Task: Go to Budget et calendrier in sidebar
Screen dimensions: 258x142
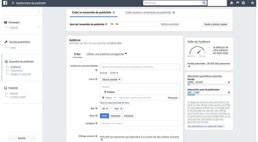Action: click(x=21, y=74)
